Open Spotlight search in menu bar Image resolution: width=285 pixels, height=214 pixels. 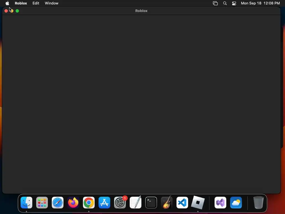(x=225, y=3)
